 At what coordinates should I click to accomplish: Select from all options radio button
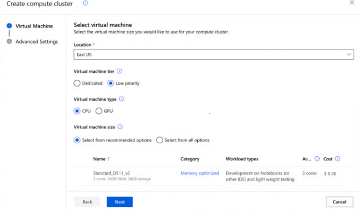pos(159,140)
